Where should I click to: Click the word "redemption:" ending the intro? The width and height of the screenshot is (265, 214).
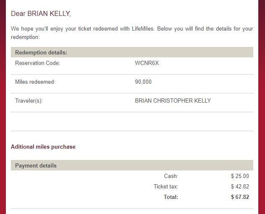click(25, 37)
